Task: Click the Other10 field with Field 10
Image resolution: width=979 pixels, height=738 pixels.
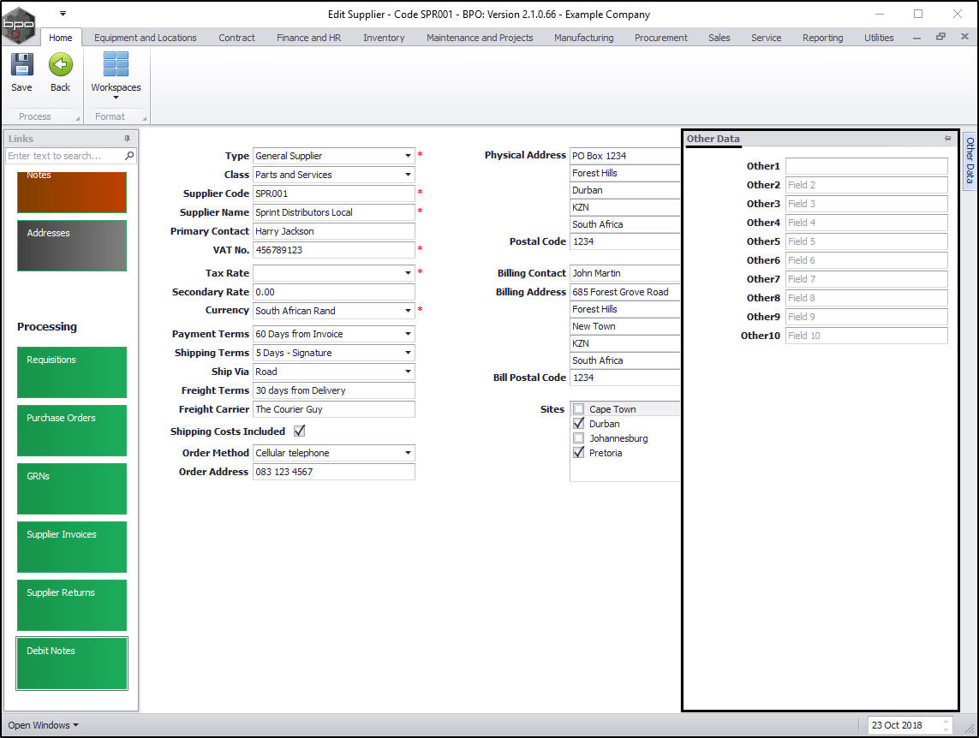Action: 867,336
